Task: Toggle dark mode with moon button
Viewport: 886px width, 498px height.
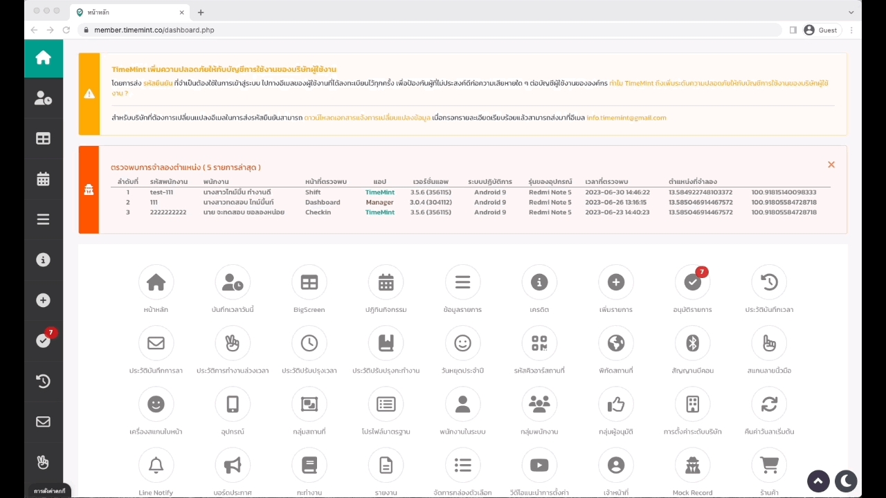Action: pyautogui.click(x=846, y=481)
